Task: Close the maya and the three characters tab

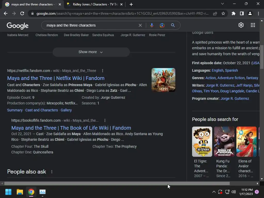Action: [x=60, y=4]
